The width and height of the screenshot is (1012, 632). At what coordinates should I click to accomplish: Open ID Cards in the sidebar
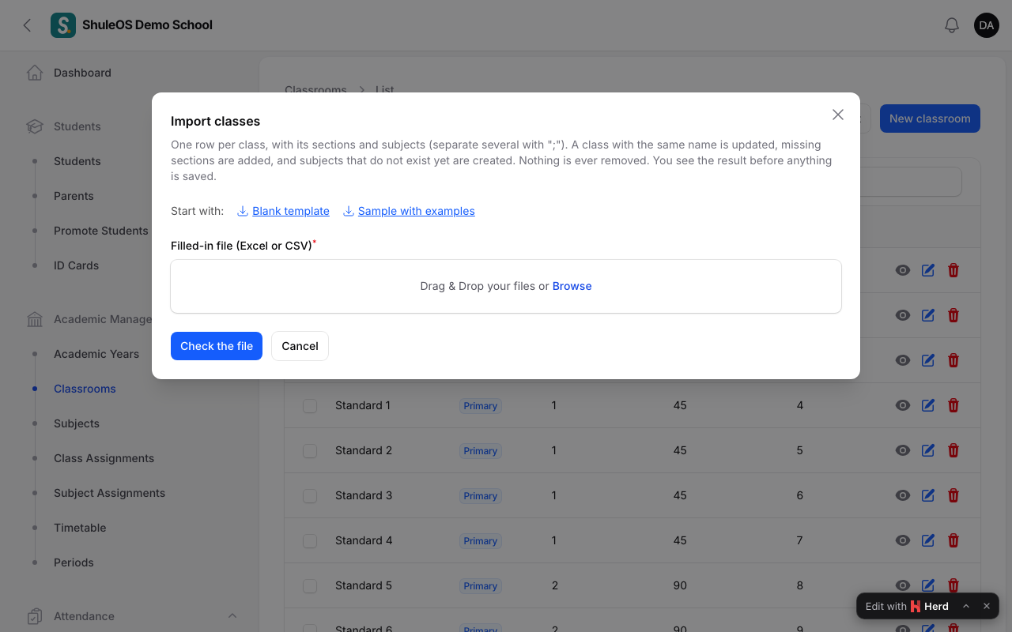click(x=76, y=265)
